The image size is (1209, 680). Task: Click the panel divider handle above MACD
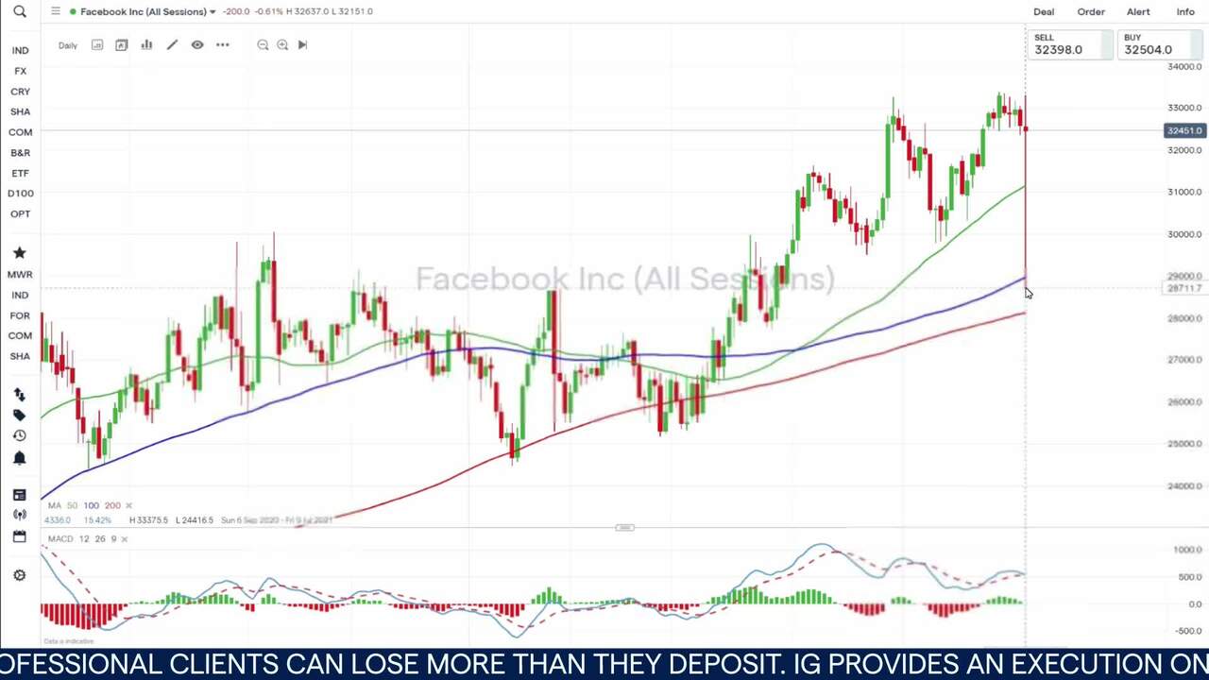[624, 527]
